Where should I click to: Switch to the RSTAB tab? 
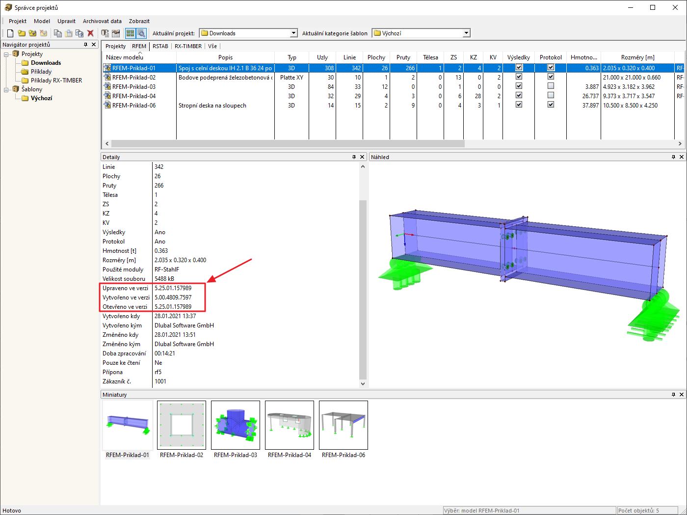[x=160, y=46]
